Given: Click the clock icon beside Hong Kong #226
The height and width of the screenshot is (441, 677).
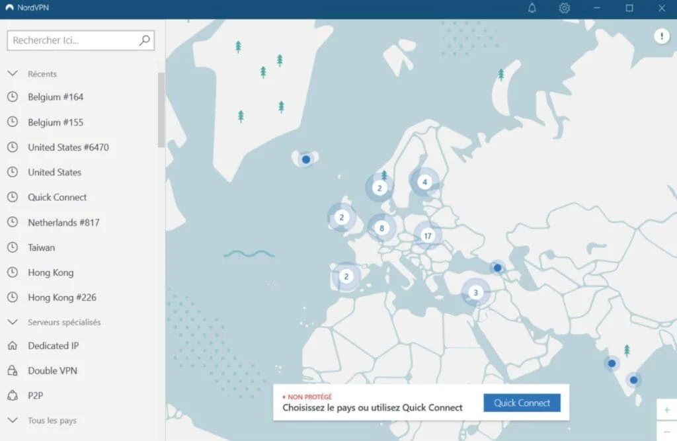Looking at the screenshot, I should point(13,297).
